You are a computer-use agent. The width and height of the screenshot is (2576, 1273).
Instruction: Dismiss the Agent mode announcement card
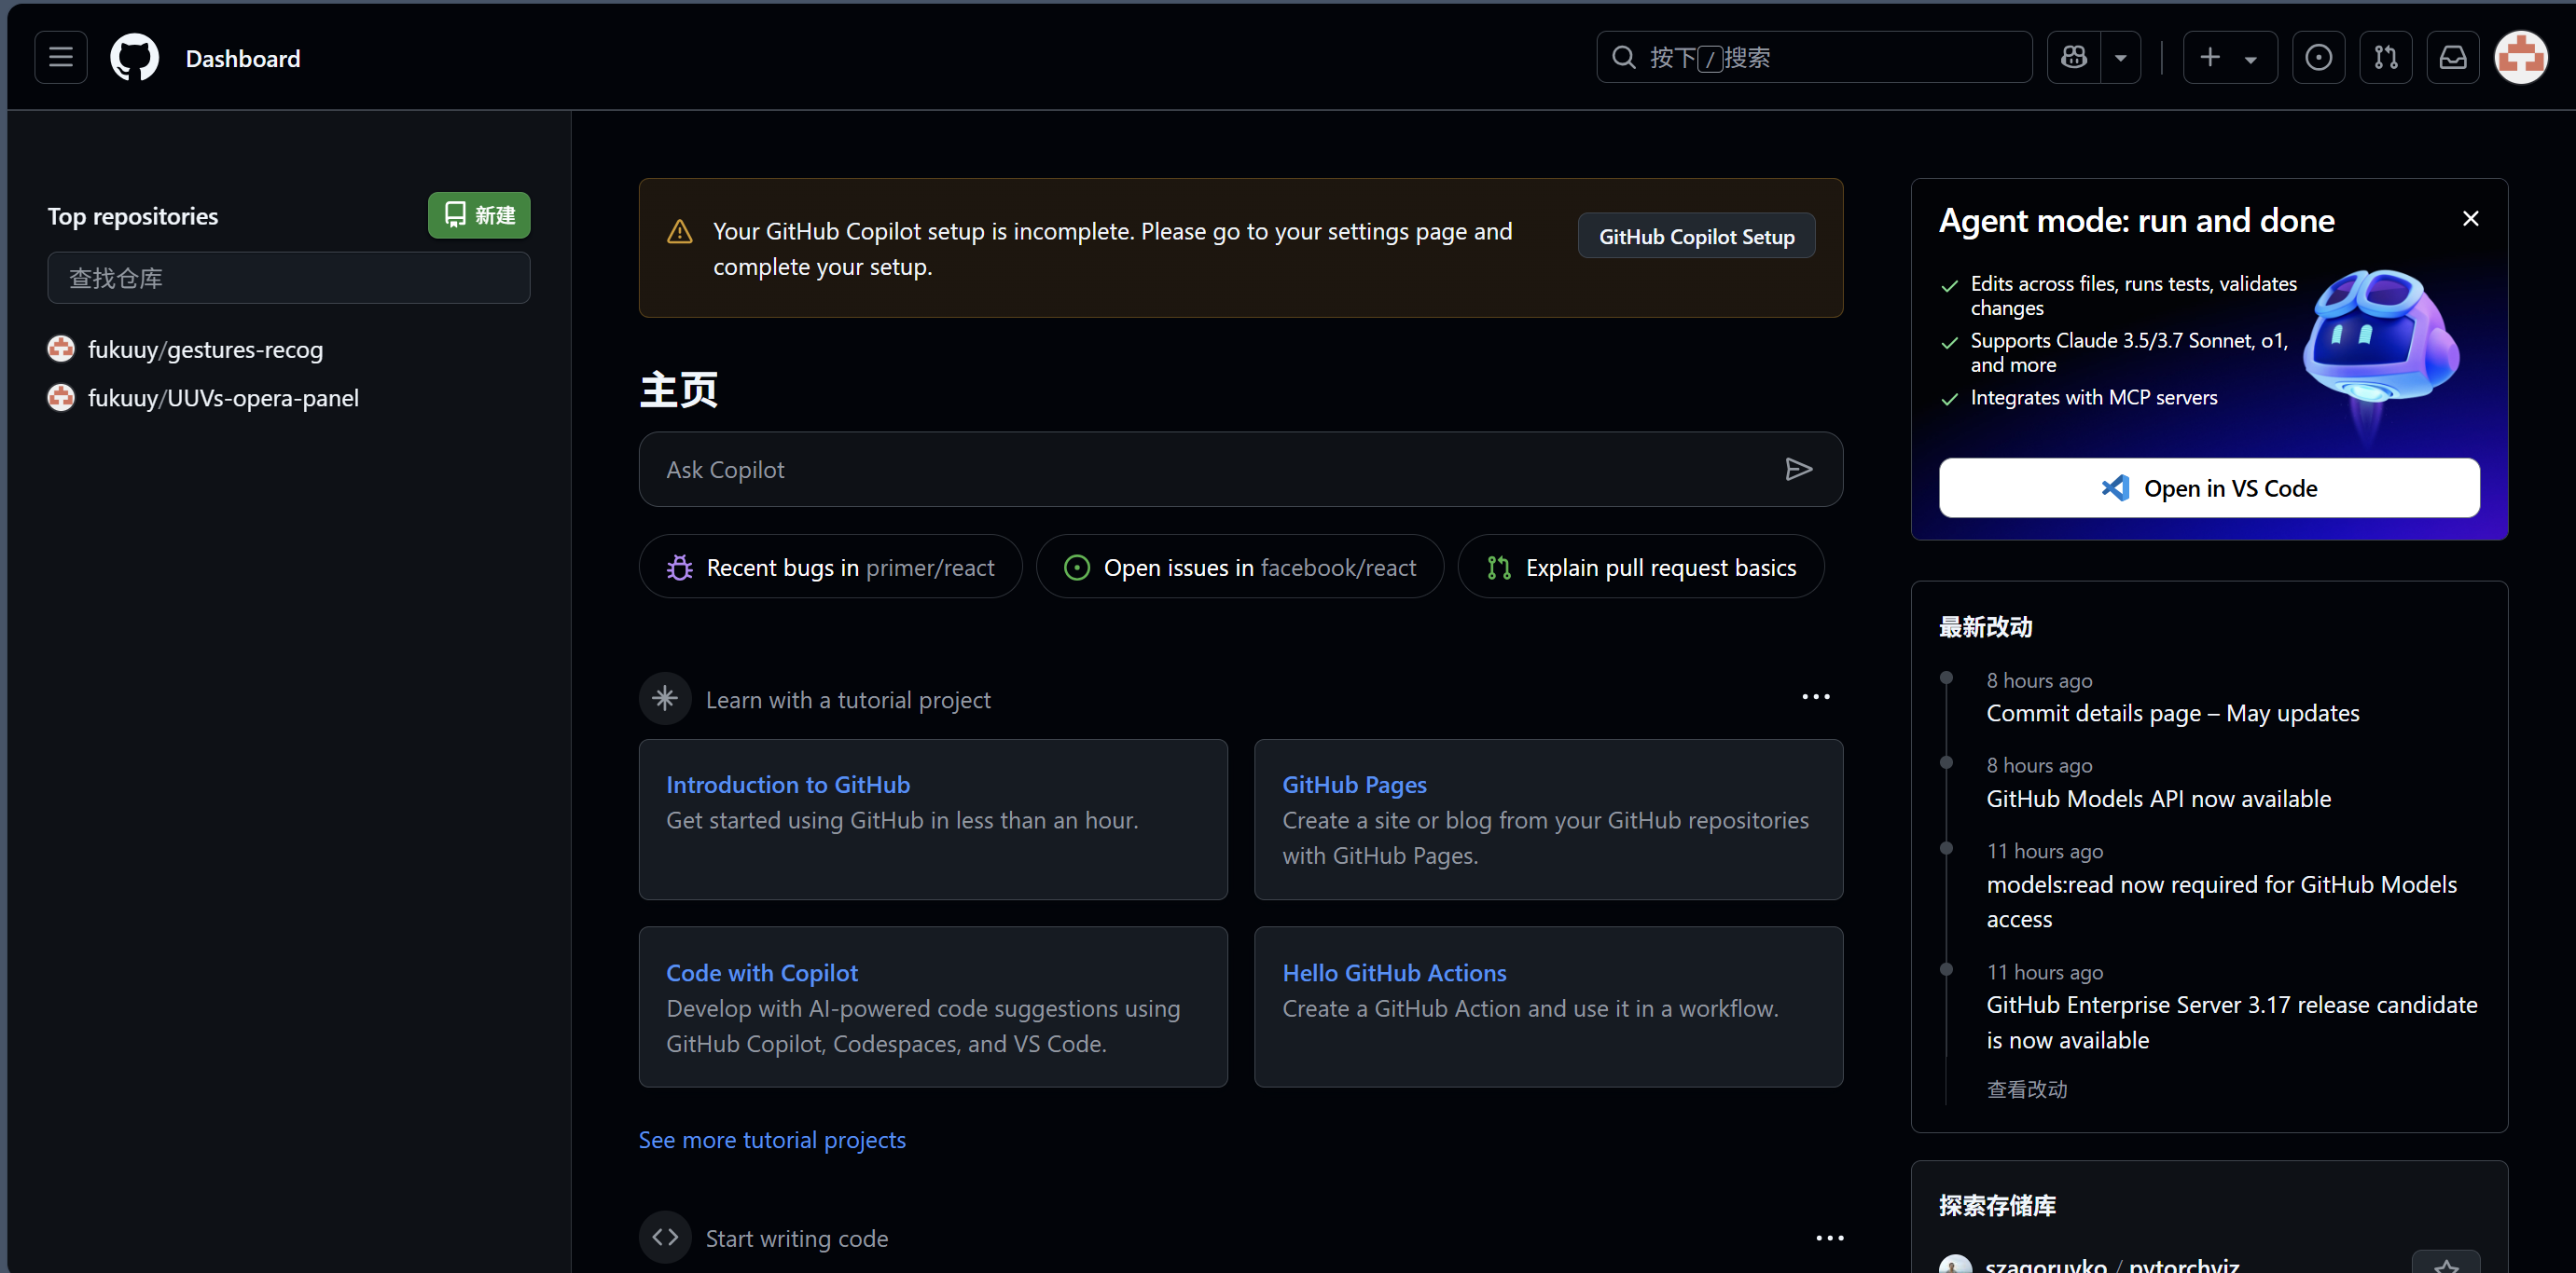point(2470,218)
